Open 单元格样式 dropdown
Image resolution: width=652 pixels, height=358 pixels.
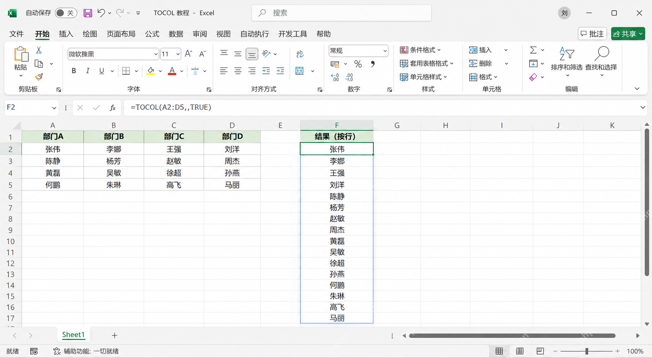[424, 77]
